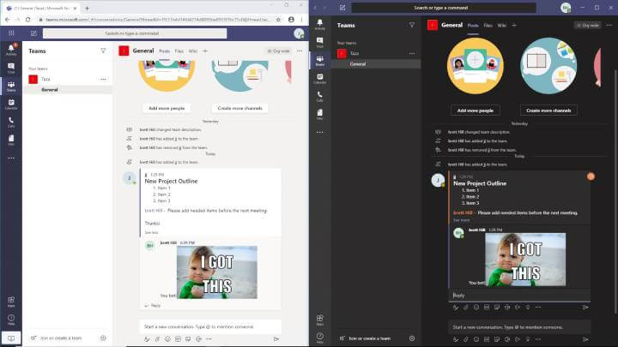
Task: Click See more in desktop Teams message
Action: 461,220
